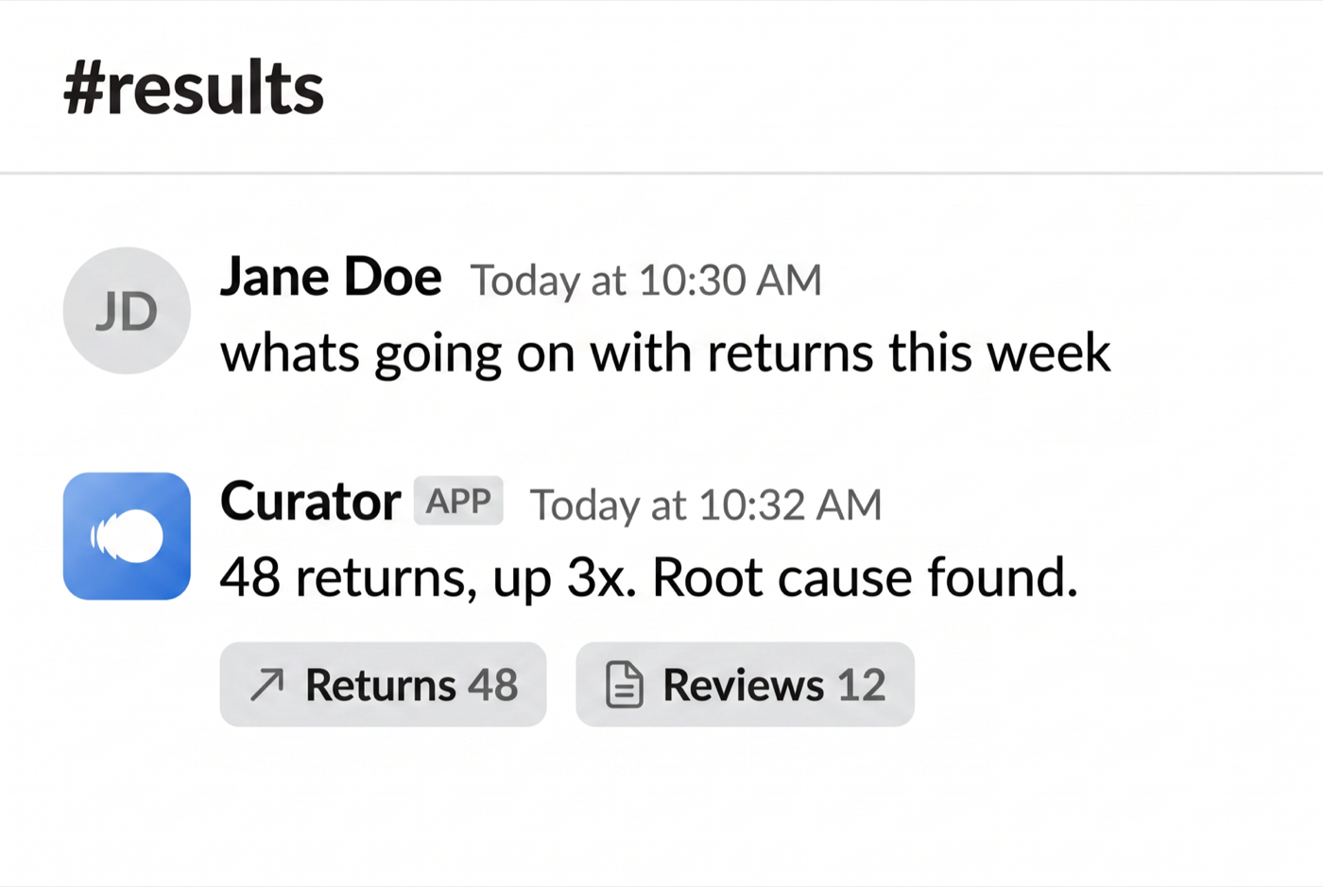Click the arrow icon on Returns chip

pos(266,685)
